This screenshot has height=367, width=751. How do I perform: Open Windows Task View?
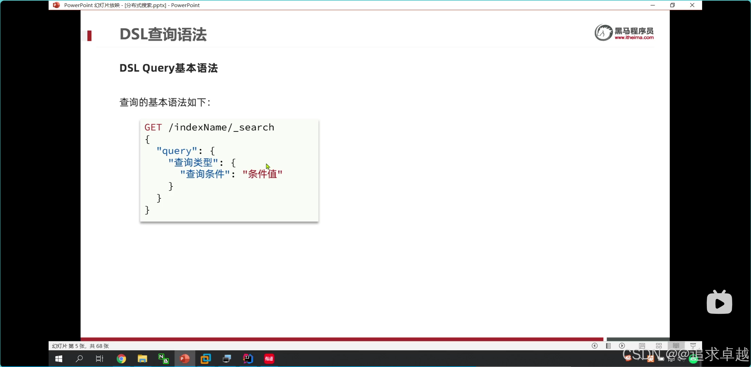[x=100, y=359]
